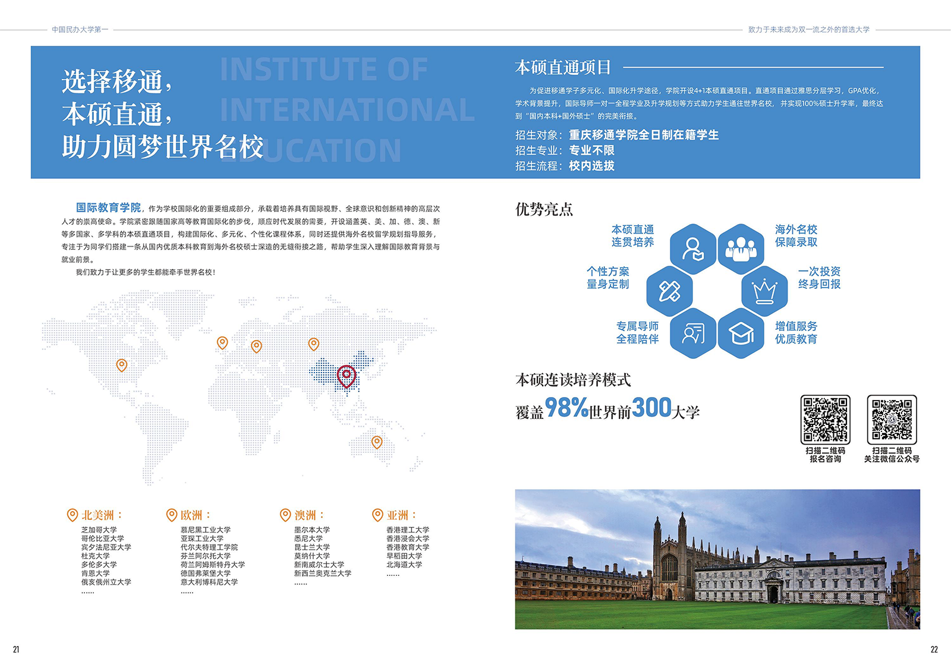Click 墨尔本大学 in the 澳洲 list
This screenshot has height=668, width=951.
click(312, 530)
